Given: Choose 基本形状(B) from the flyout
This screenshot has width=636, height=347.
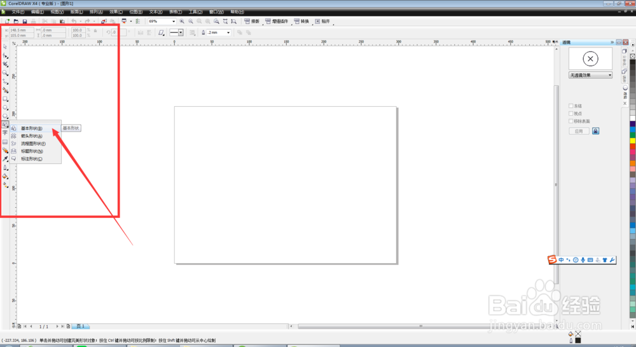Looking at the screenshot, I should click(x=35, y=128).
